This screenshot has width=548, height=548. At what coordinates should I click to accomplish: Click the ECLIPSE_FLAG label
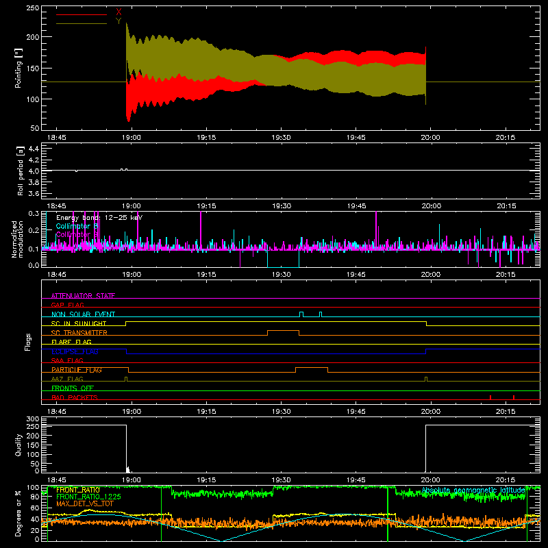tap(75, 351)
